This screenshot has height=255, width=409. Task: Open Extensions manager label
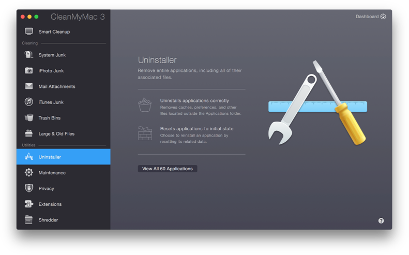tap(50, 204)
